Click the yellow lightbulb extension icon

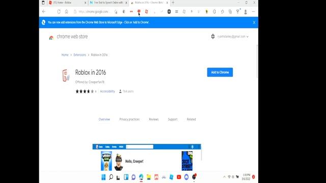coord(207,12)
